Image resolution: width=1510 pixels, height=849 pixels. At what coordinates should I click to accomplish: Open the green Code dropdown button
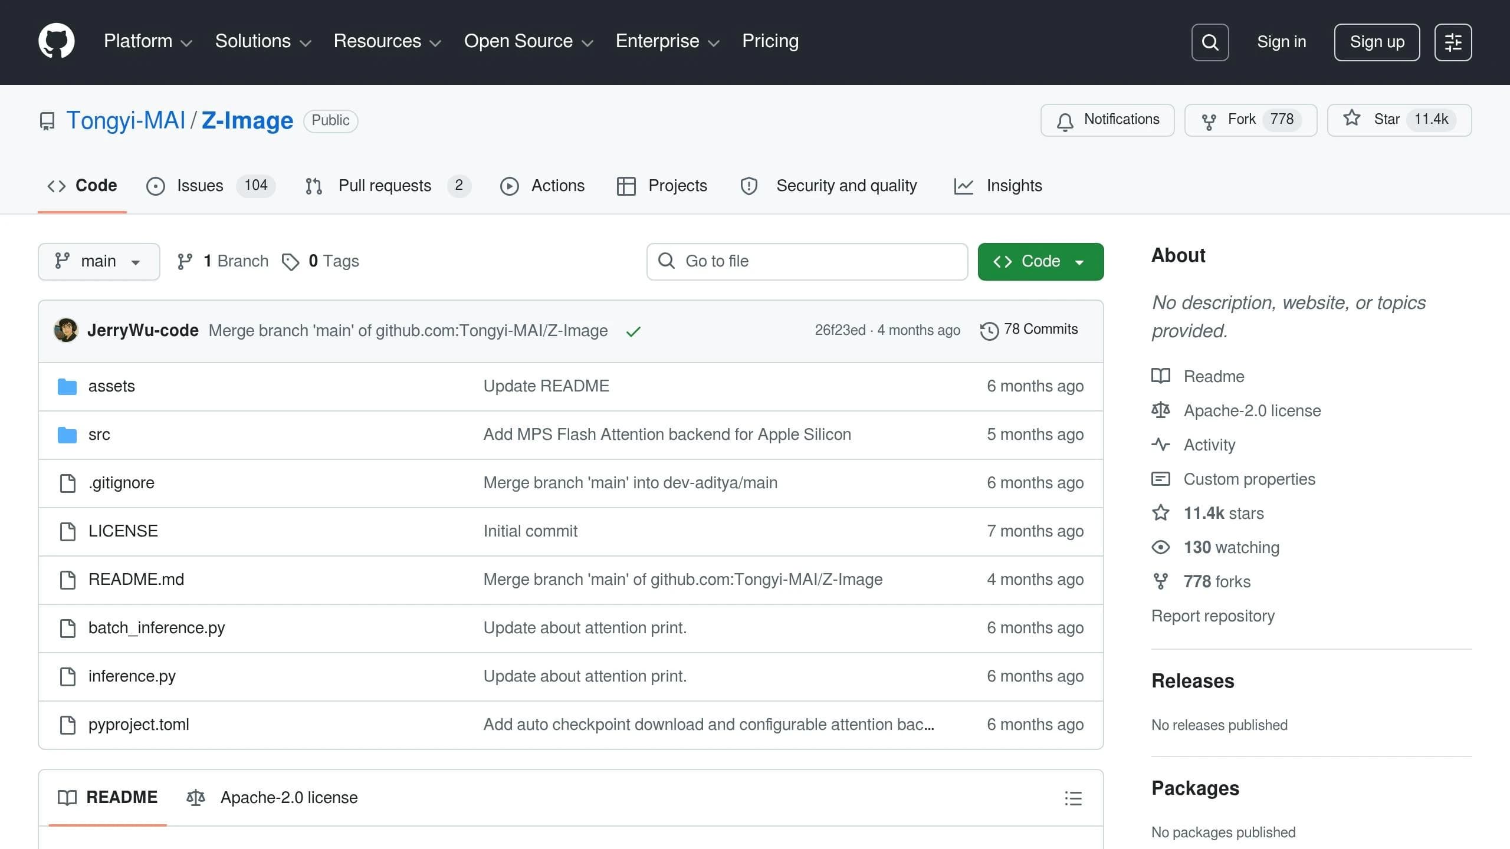[x=1040, y=262]
